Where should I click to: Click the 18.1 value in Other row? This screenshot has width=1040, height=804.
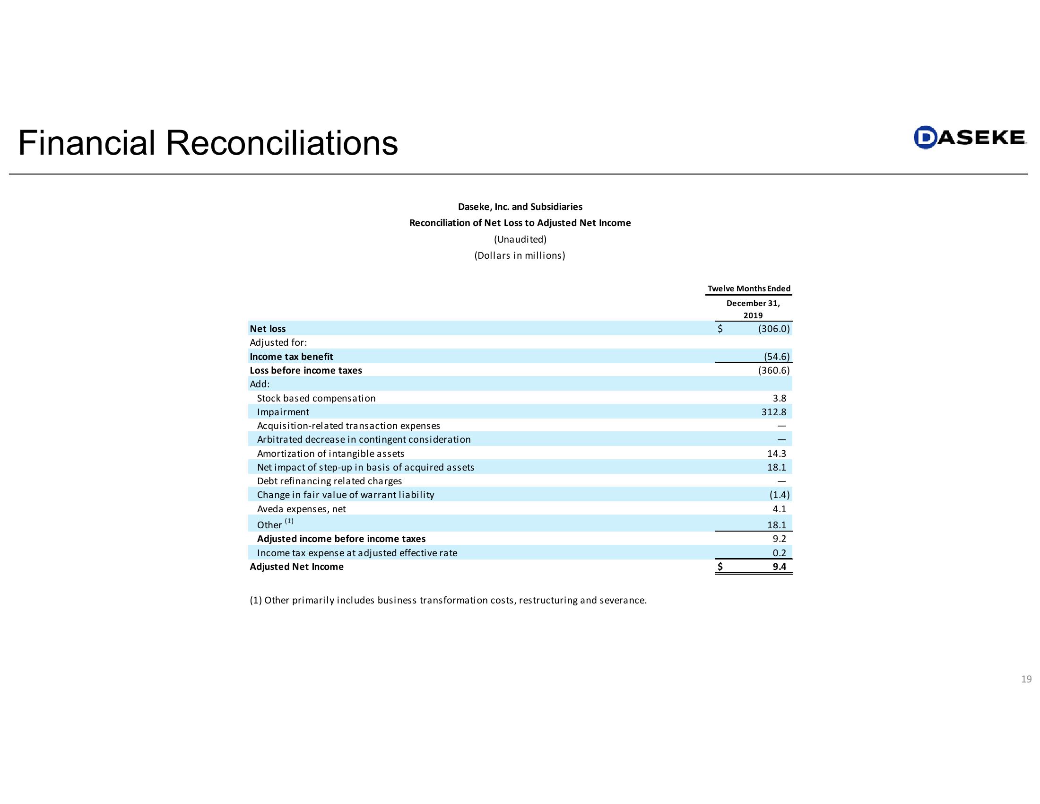pyautogui.click(x=777, y=525)
